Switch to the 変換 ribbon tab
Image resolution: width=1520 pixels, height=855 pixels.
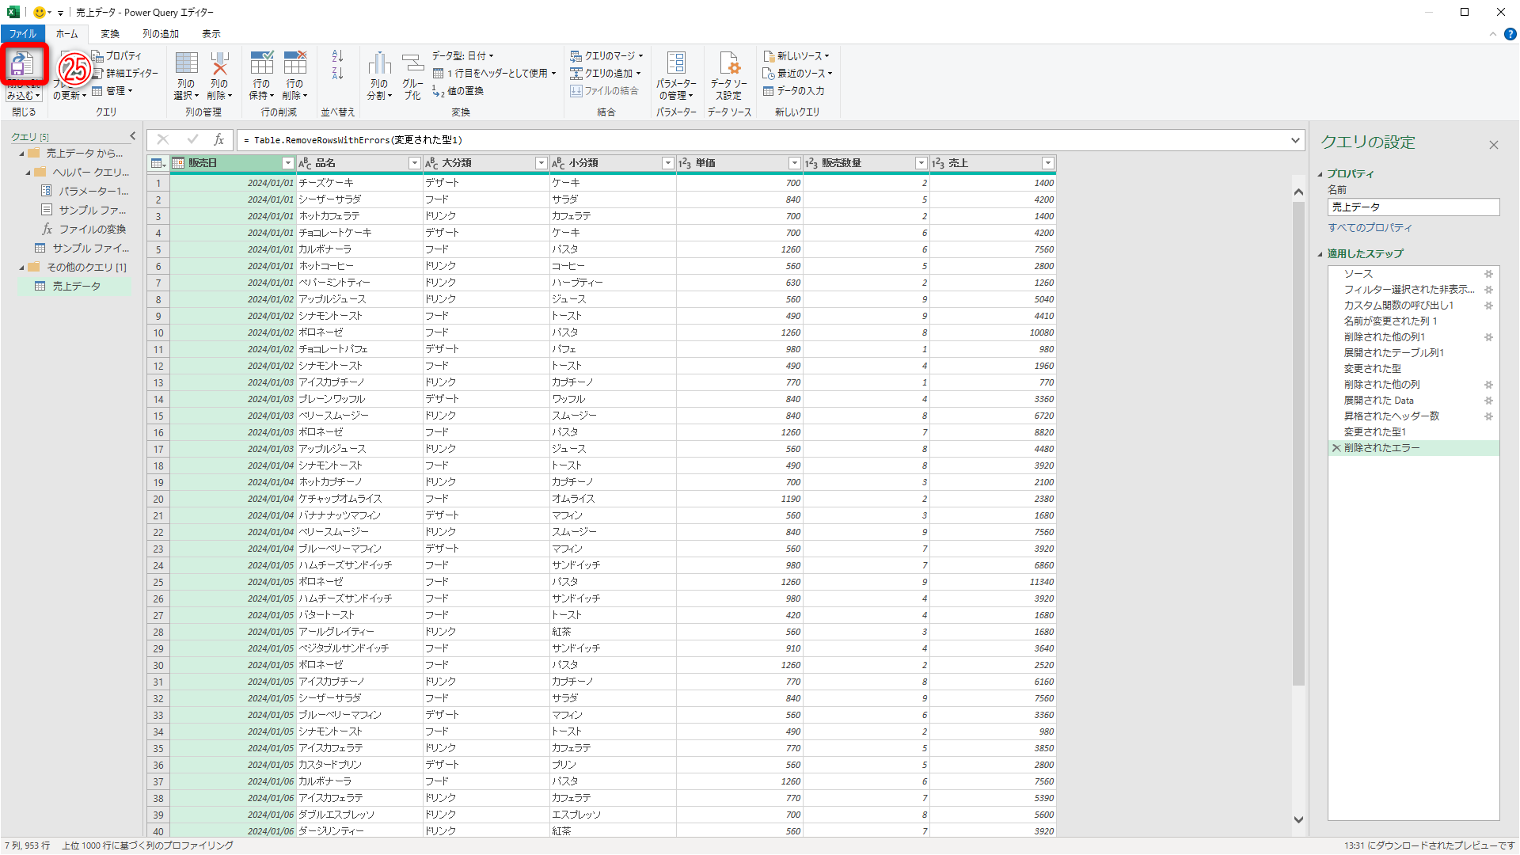(110, 34)
